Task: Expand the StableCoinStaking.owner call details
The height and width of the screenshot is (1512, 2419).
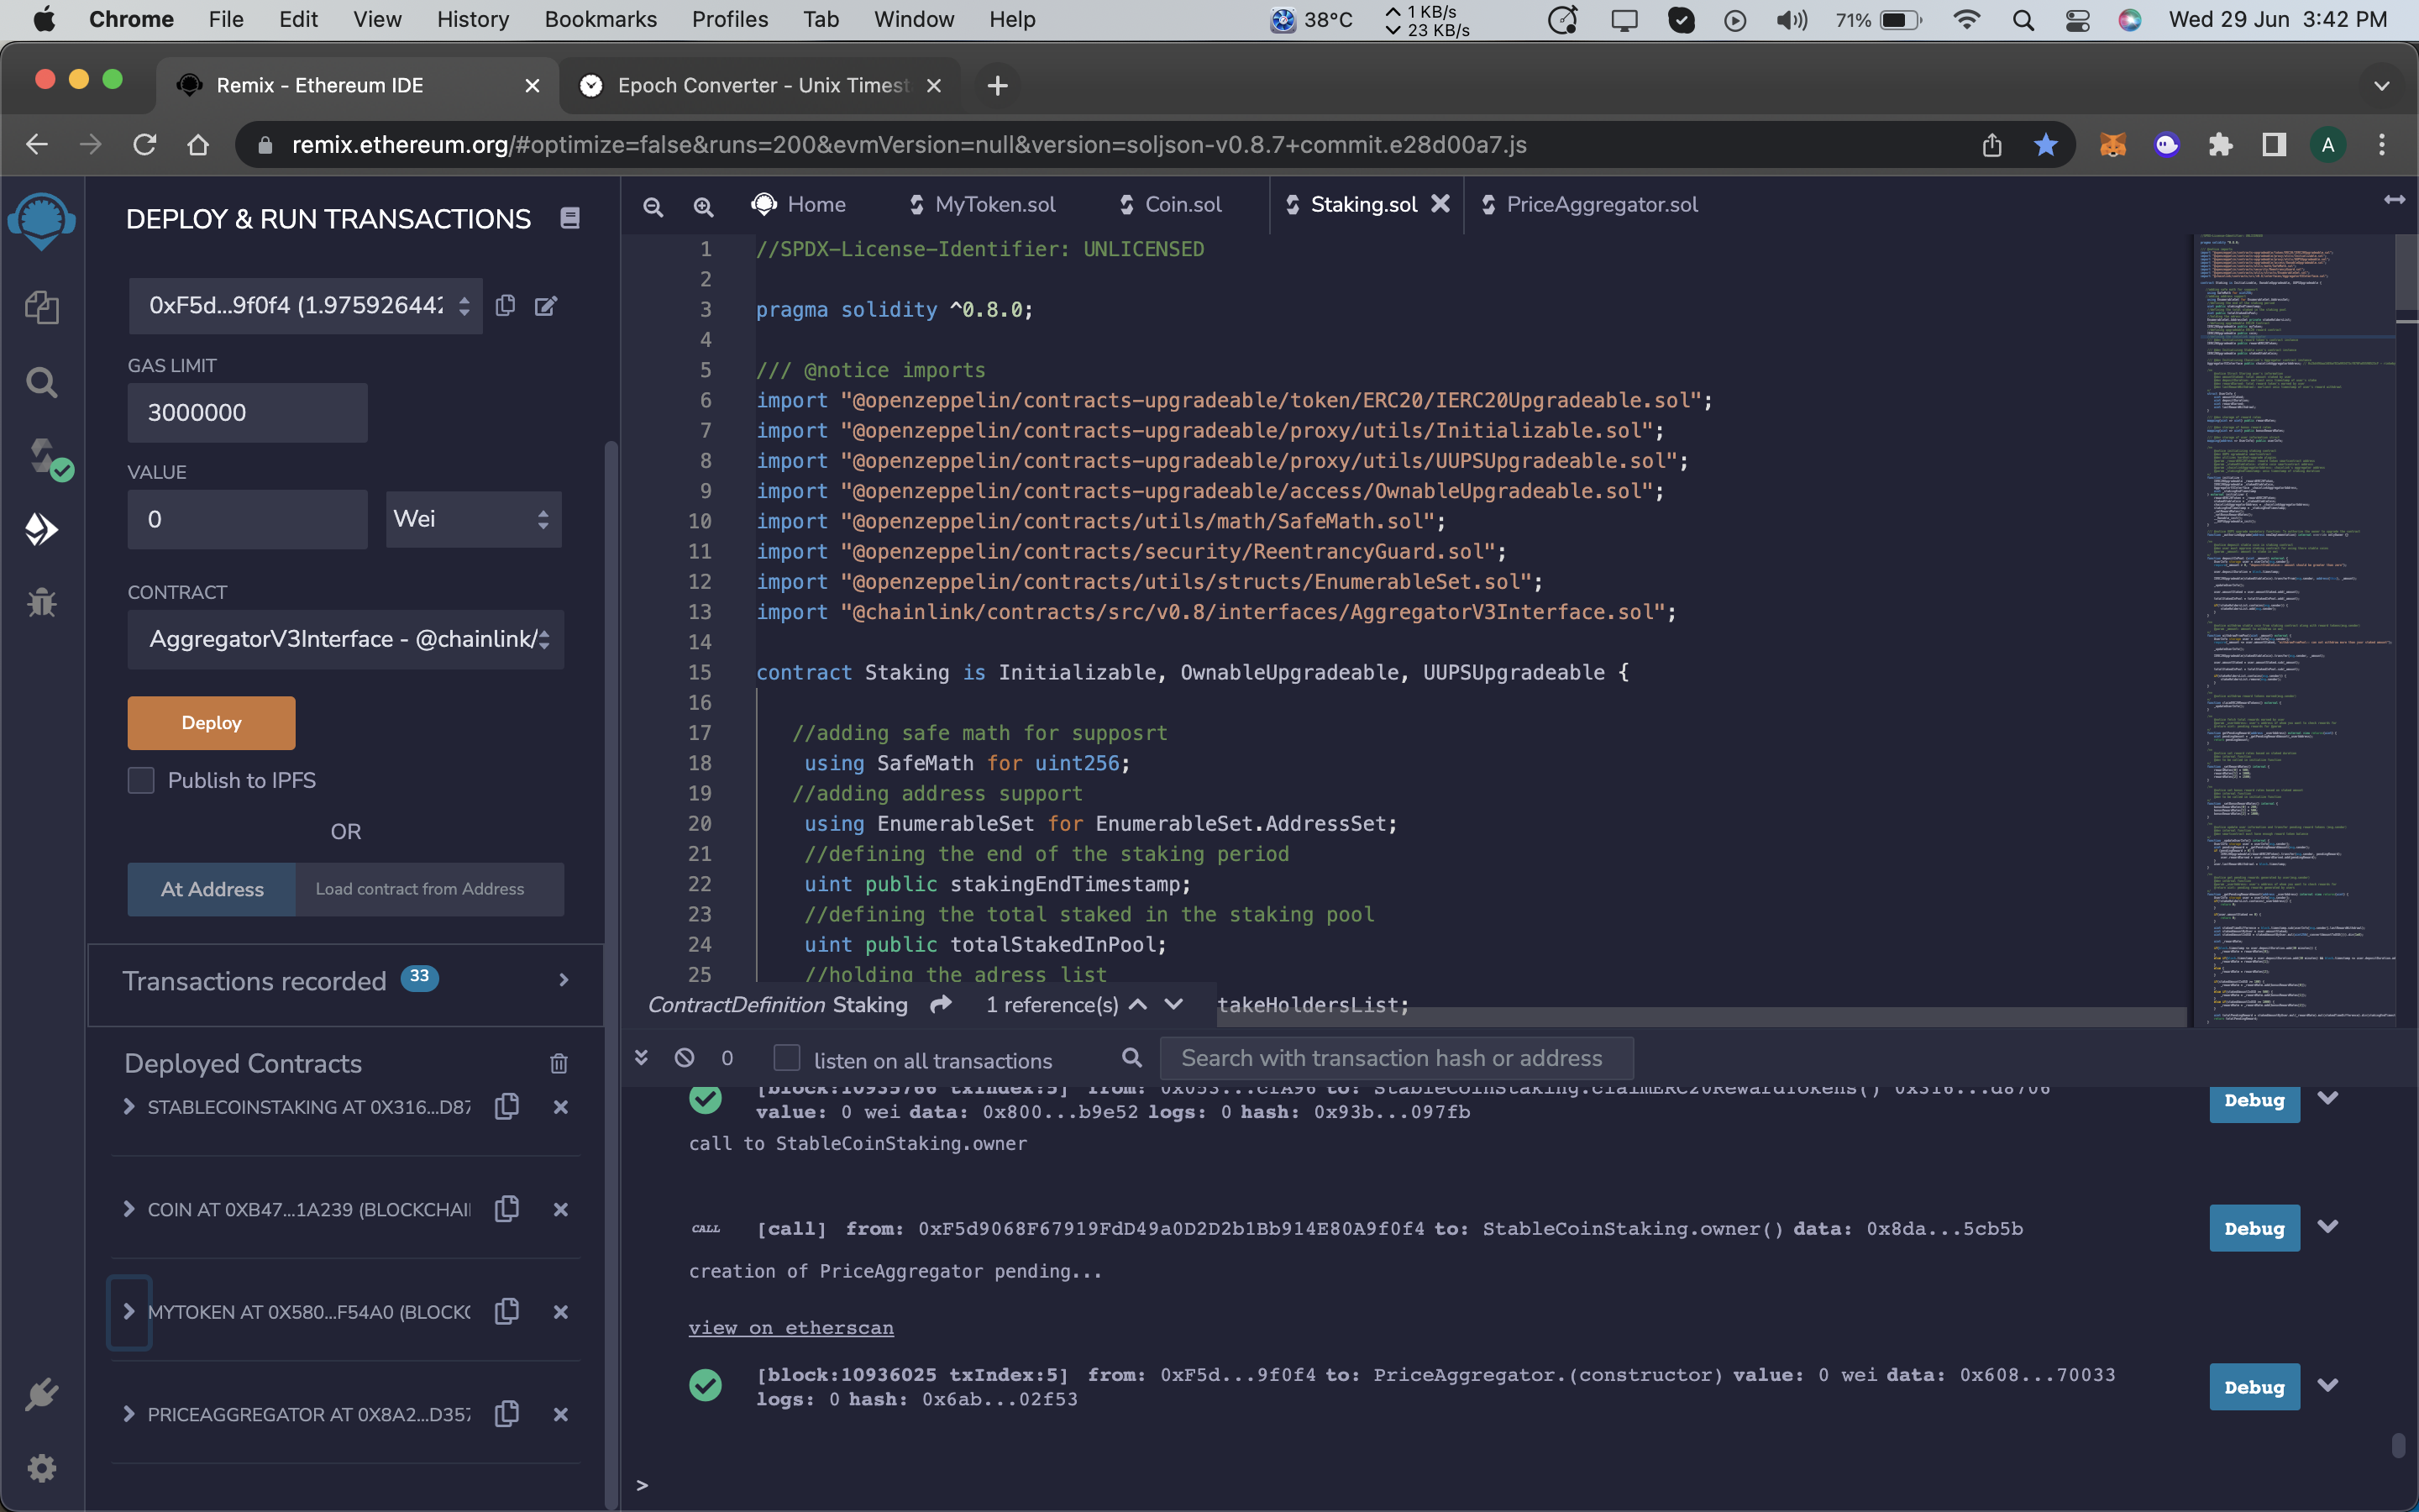Action: (x=2327, y=1227)
